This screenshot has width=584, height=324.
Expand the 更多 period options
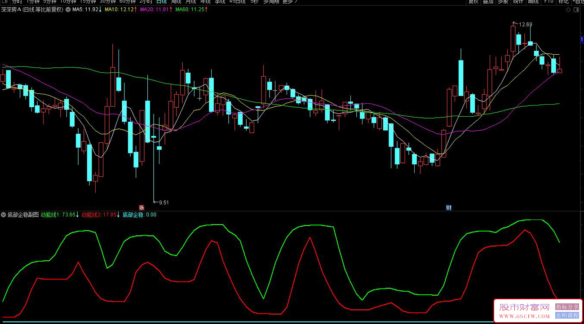(290, 2)
